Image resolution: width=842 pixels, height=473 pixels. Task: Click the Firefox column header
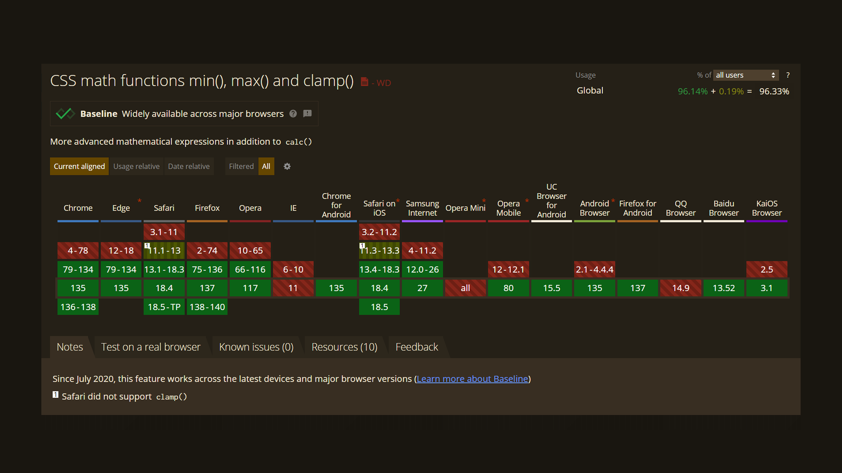tap(207, 208)
